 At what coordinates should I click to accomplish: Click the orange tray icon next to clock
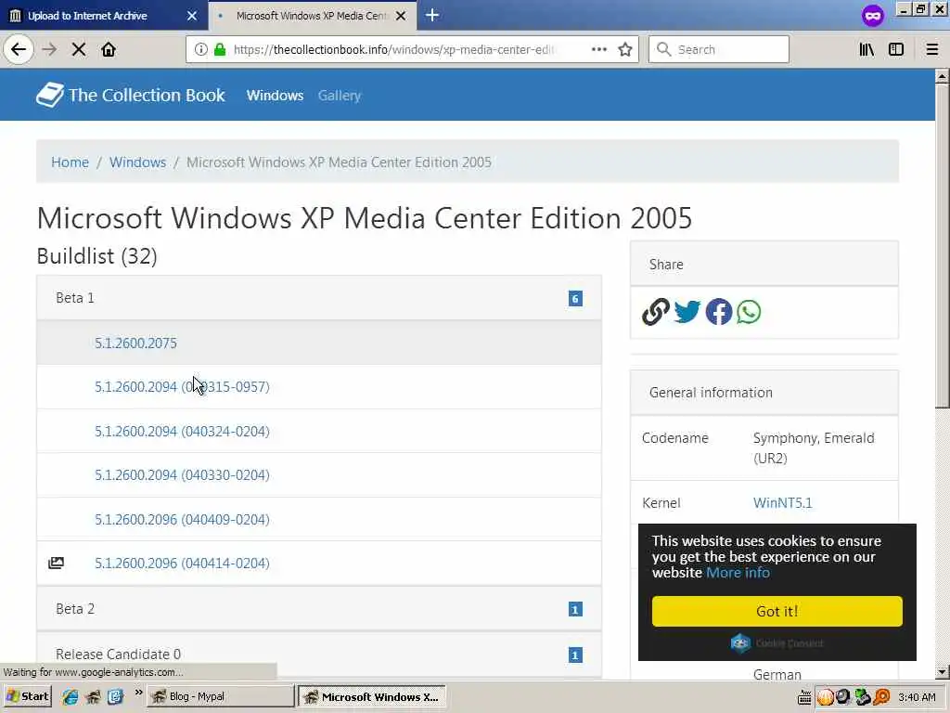[881, 697]
